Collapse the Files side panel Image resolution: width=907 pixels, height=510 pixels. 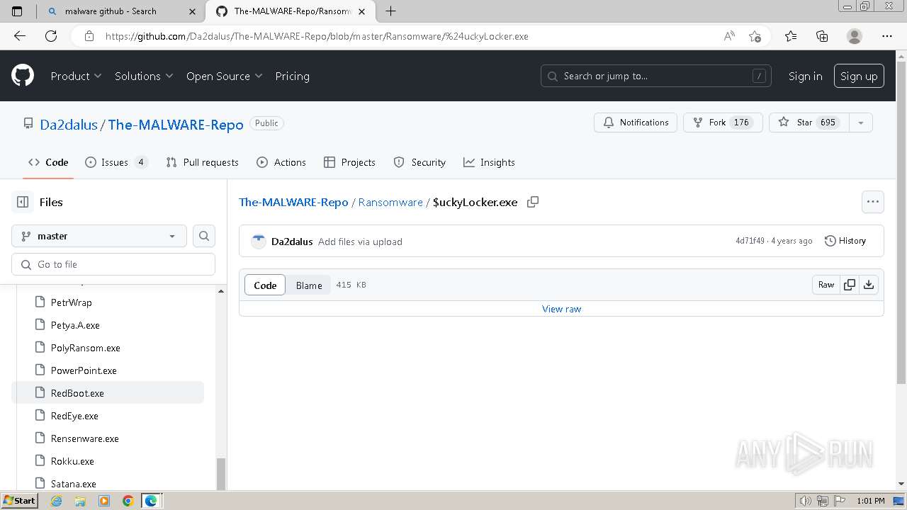23,202
